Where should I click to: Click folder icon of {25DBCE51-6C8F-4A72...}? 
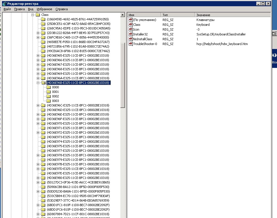43,24
